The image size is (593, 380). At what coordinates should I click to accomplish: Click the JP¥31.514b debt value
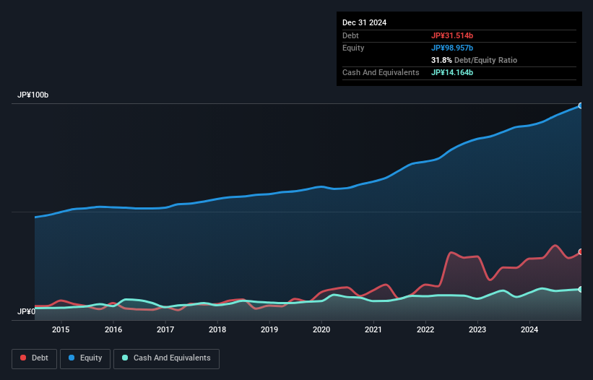click(452, 35)
